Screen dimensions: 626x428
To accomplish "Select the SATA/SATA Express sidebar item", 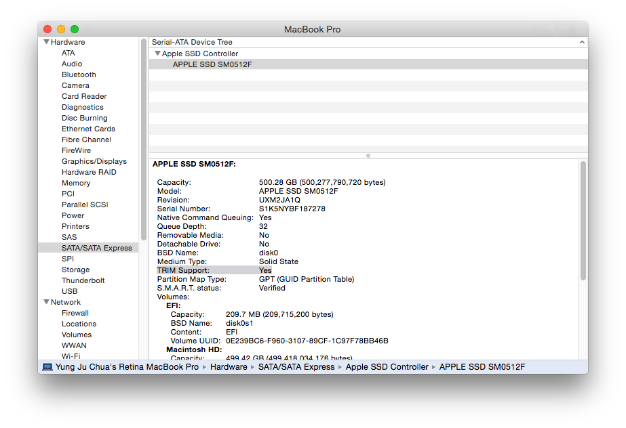I will pyautogui.click(x=88, y=248).
